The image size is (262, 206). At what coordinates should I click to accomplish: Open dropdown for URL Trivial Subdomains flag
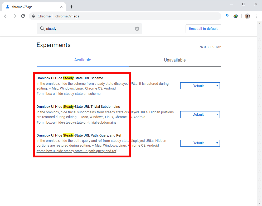200,115
